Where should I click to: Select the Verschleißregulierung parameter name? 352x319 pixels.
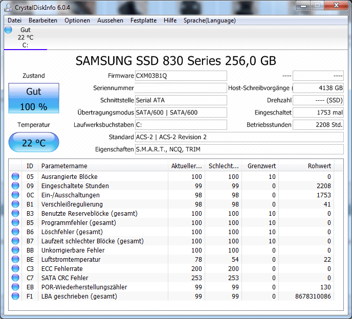72,204
